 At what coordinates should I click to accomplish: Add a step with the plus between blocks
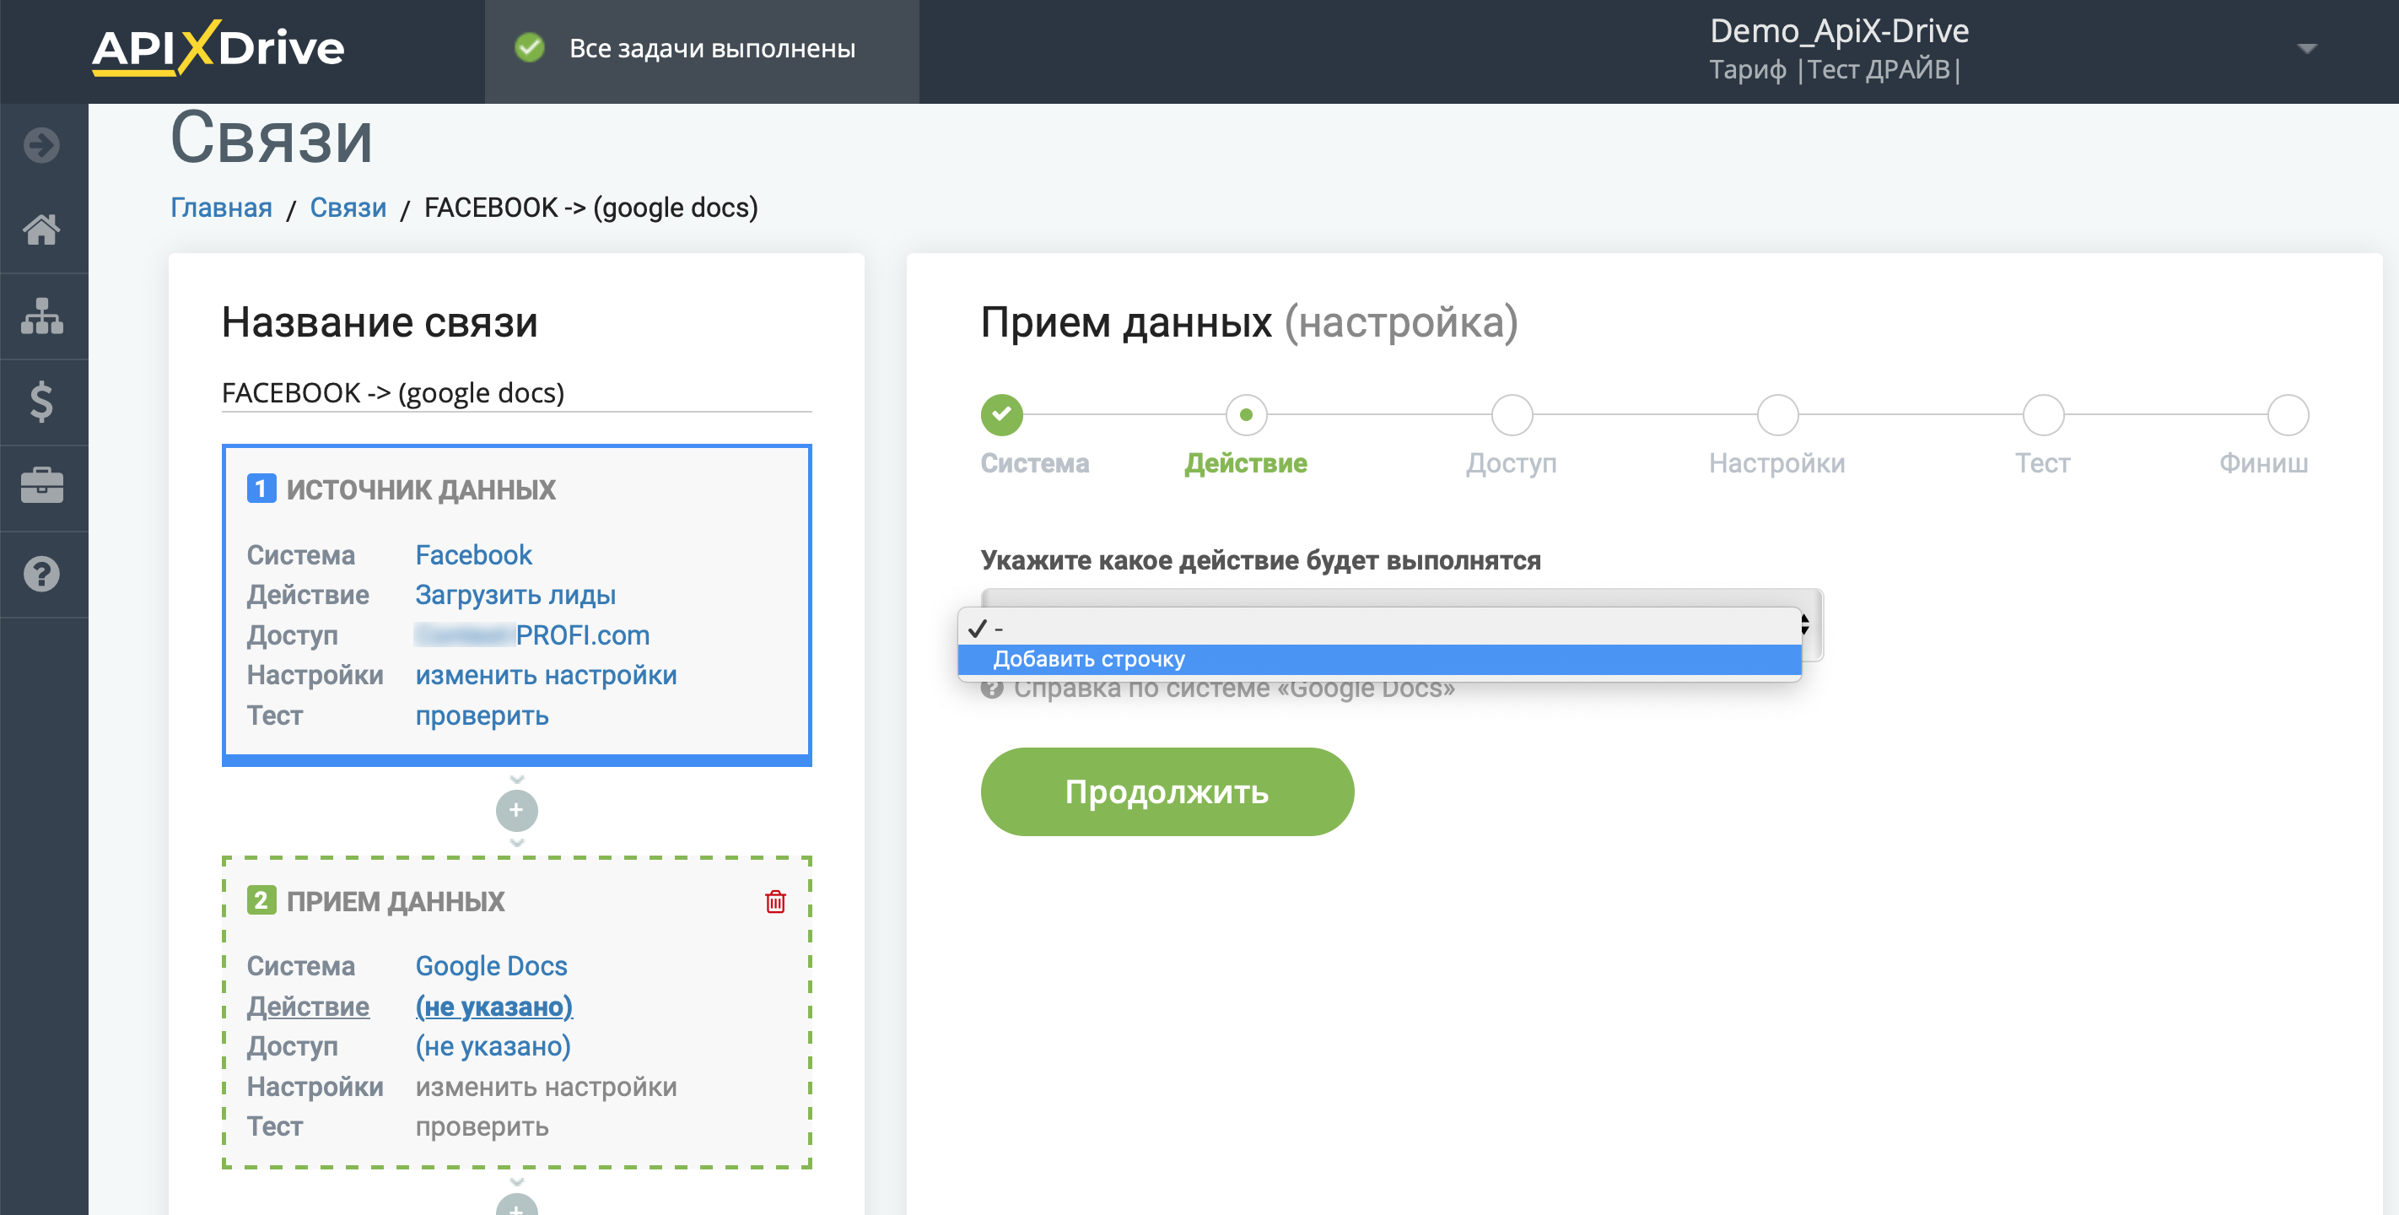tap(517, 811)
